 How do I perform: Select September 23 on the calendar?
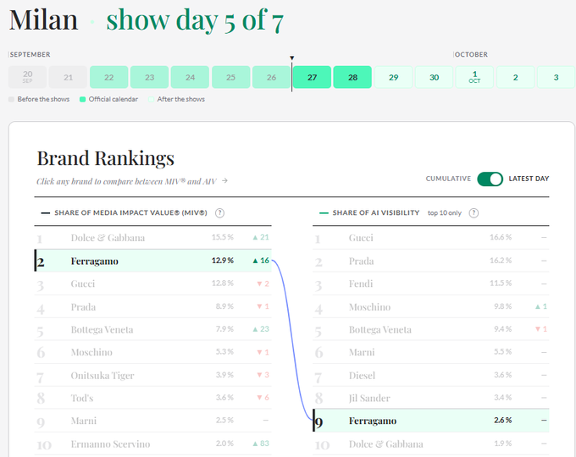tap(150, 77)
